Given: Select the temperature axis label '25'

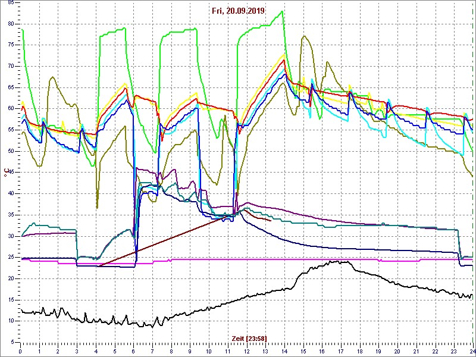Looking at the screenshot, I should (x=10, y=258).
